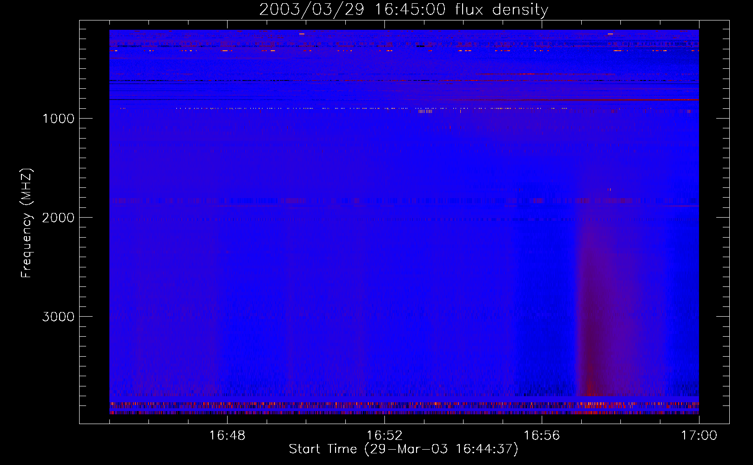Click the 'Frequency (MHZ)' axis label
The image size is (753, 465).
[27, 223]
